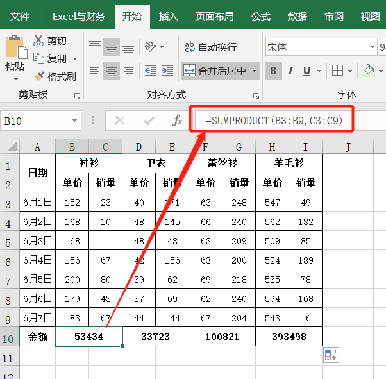
Task: Open the Merge & Center dropdown arrow
Action: click(255, 71)
